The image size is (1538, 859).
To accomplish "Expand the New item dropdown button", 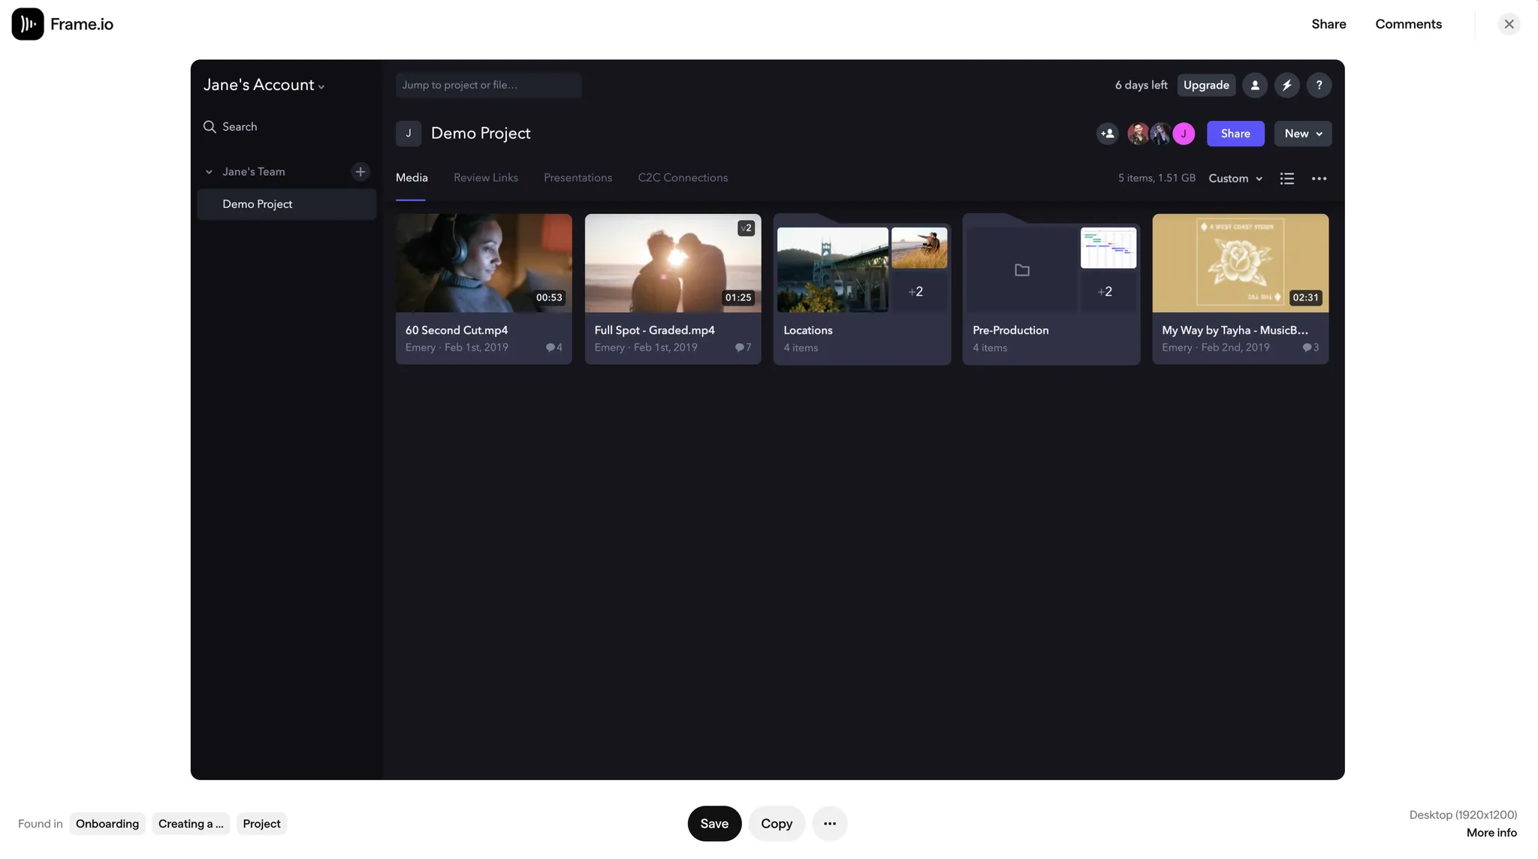I will [1317, 133].
